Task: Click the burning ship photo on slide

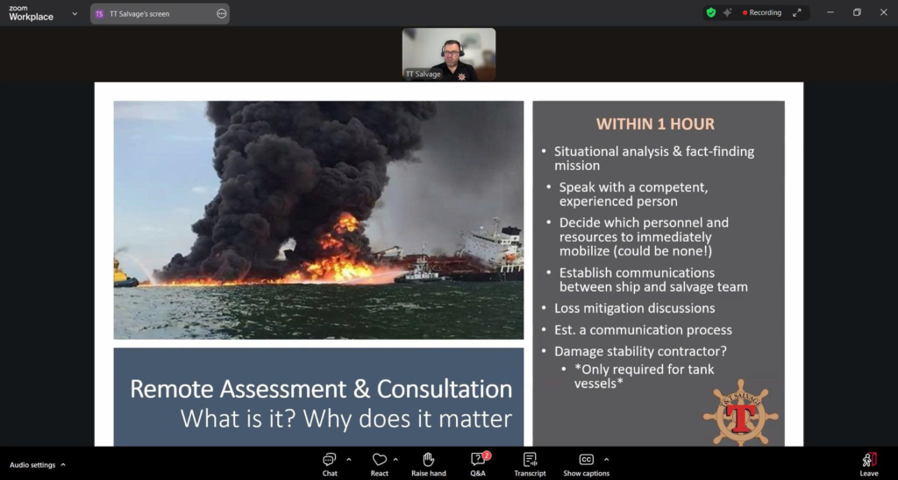Action: click(x=318, y=220)
